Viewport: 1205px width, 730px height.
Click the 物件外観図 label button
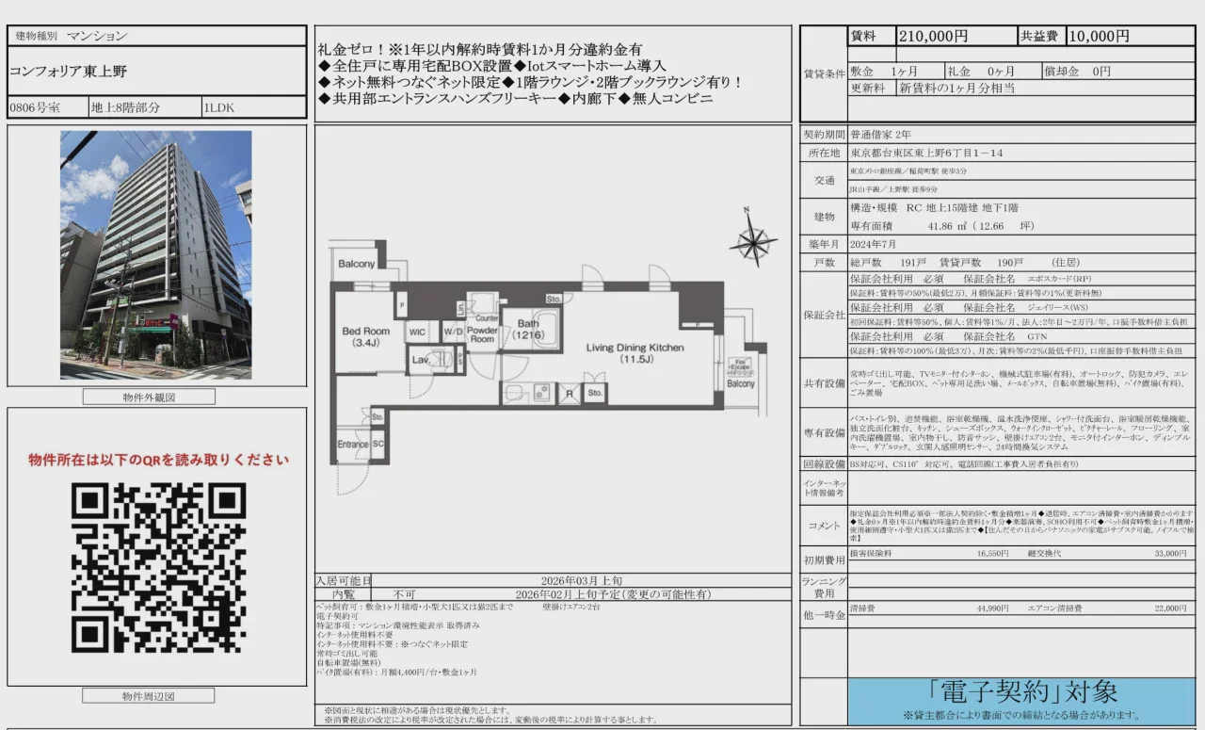[x=149, y=397]
